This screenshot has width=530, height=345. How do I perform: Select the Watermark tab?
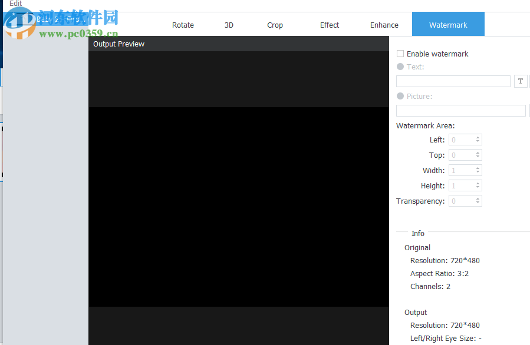448,25
